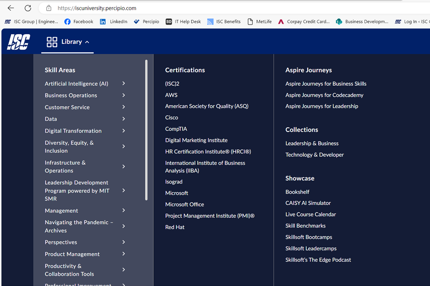Screen dimensions: 430x286
Task: Open Leadership & Business collection
Action: [312, 143]
